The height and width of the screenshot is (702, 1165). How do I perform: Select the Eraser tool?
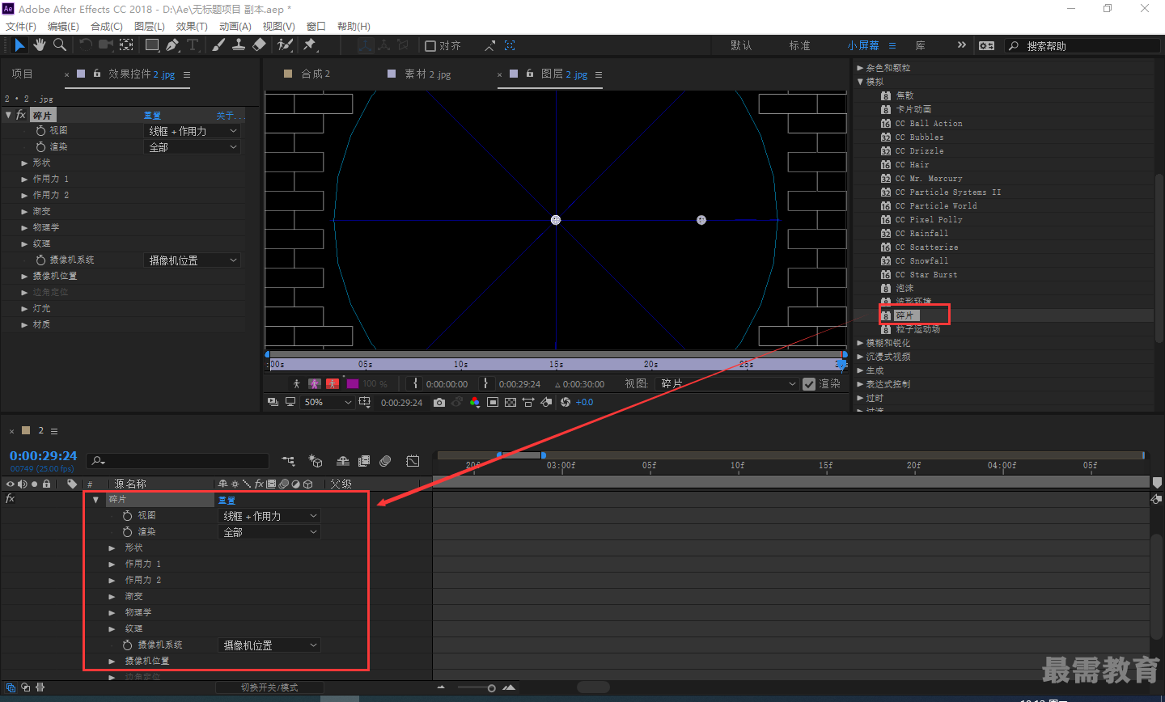[259, 45]
